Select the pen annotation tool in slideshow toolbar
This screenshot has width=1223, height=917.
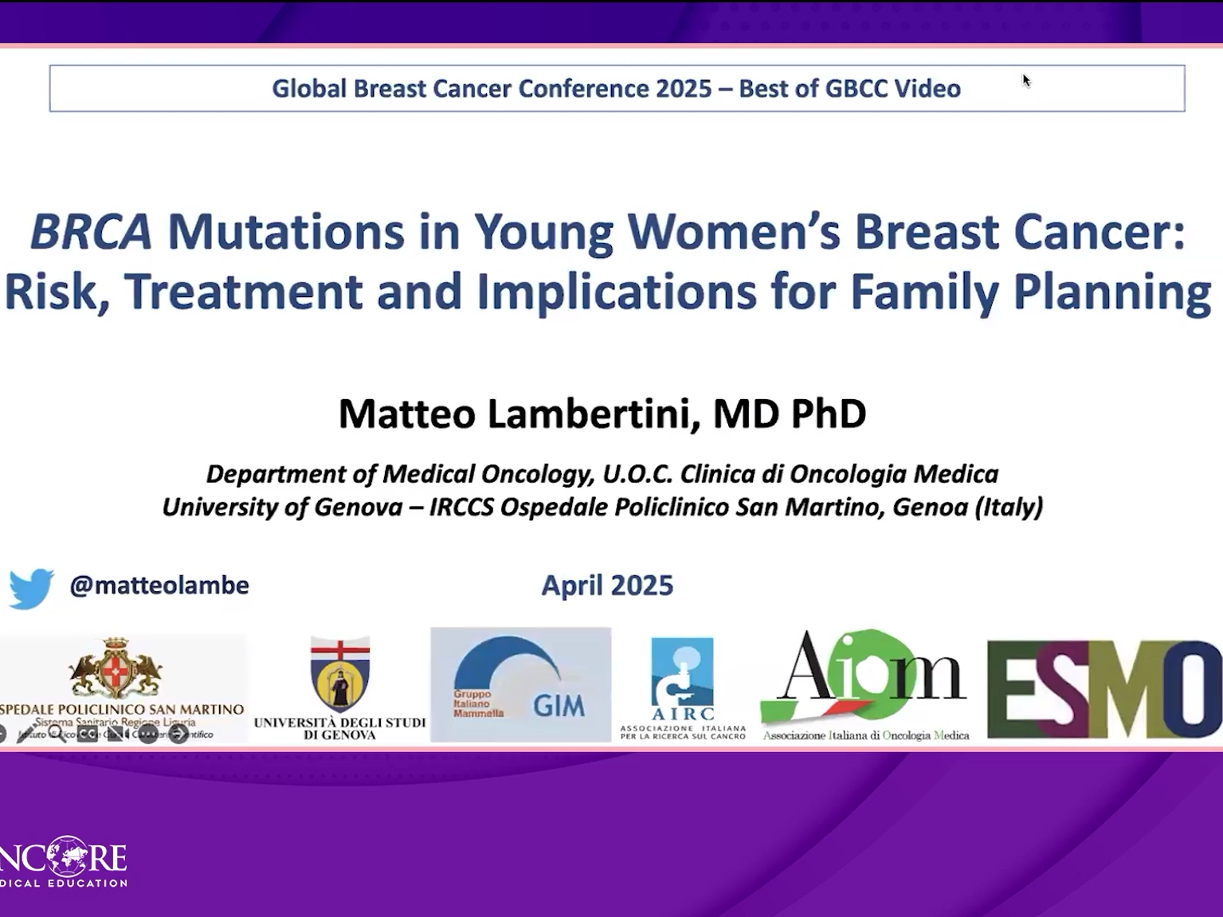pyautogui.click(x=27, y=733)
